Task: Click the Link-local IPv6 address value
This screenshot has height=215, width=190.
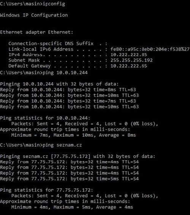Action: click(x=150, y=49)
